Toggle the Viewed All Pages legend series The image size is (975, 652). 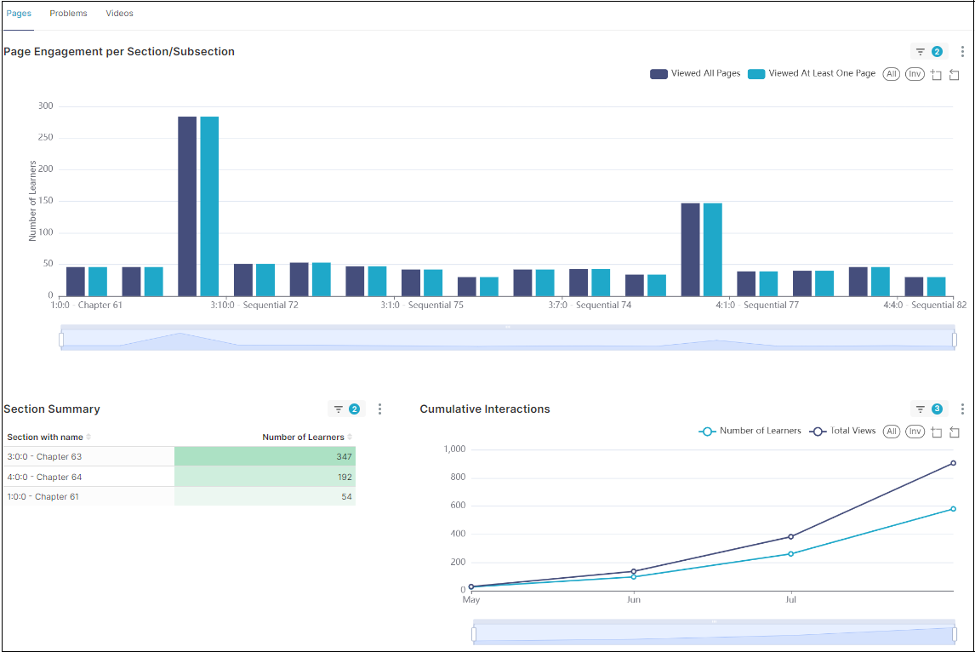point(695,74)
